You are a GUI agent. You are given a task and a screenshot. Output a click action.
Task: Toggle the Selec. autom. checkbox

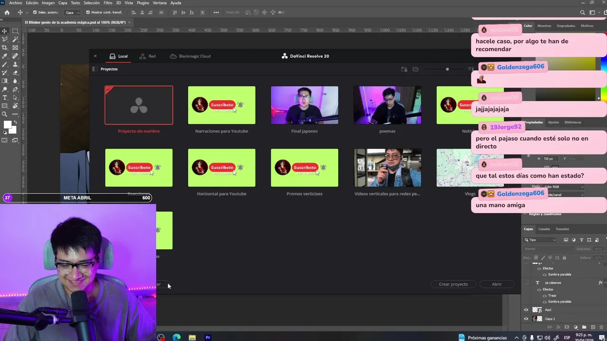click(35, 12)
